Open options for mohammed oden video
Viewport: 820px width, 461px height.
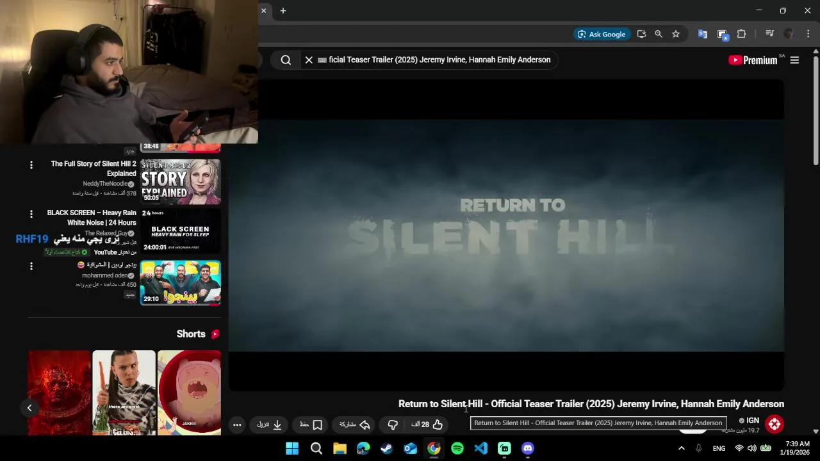coord(31,266)
